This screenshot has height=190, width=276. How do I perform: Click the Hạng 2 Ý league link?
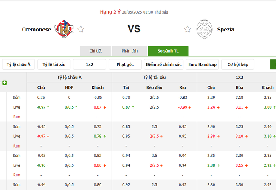[110, 12]
